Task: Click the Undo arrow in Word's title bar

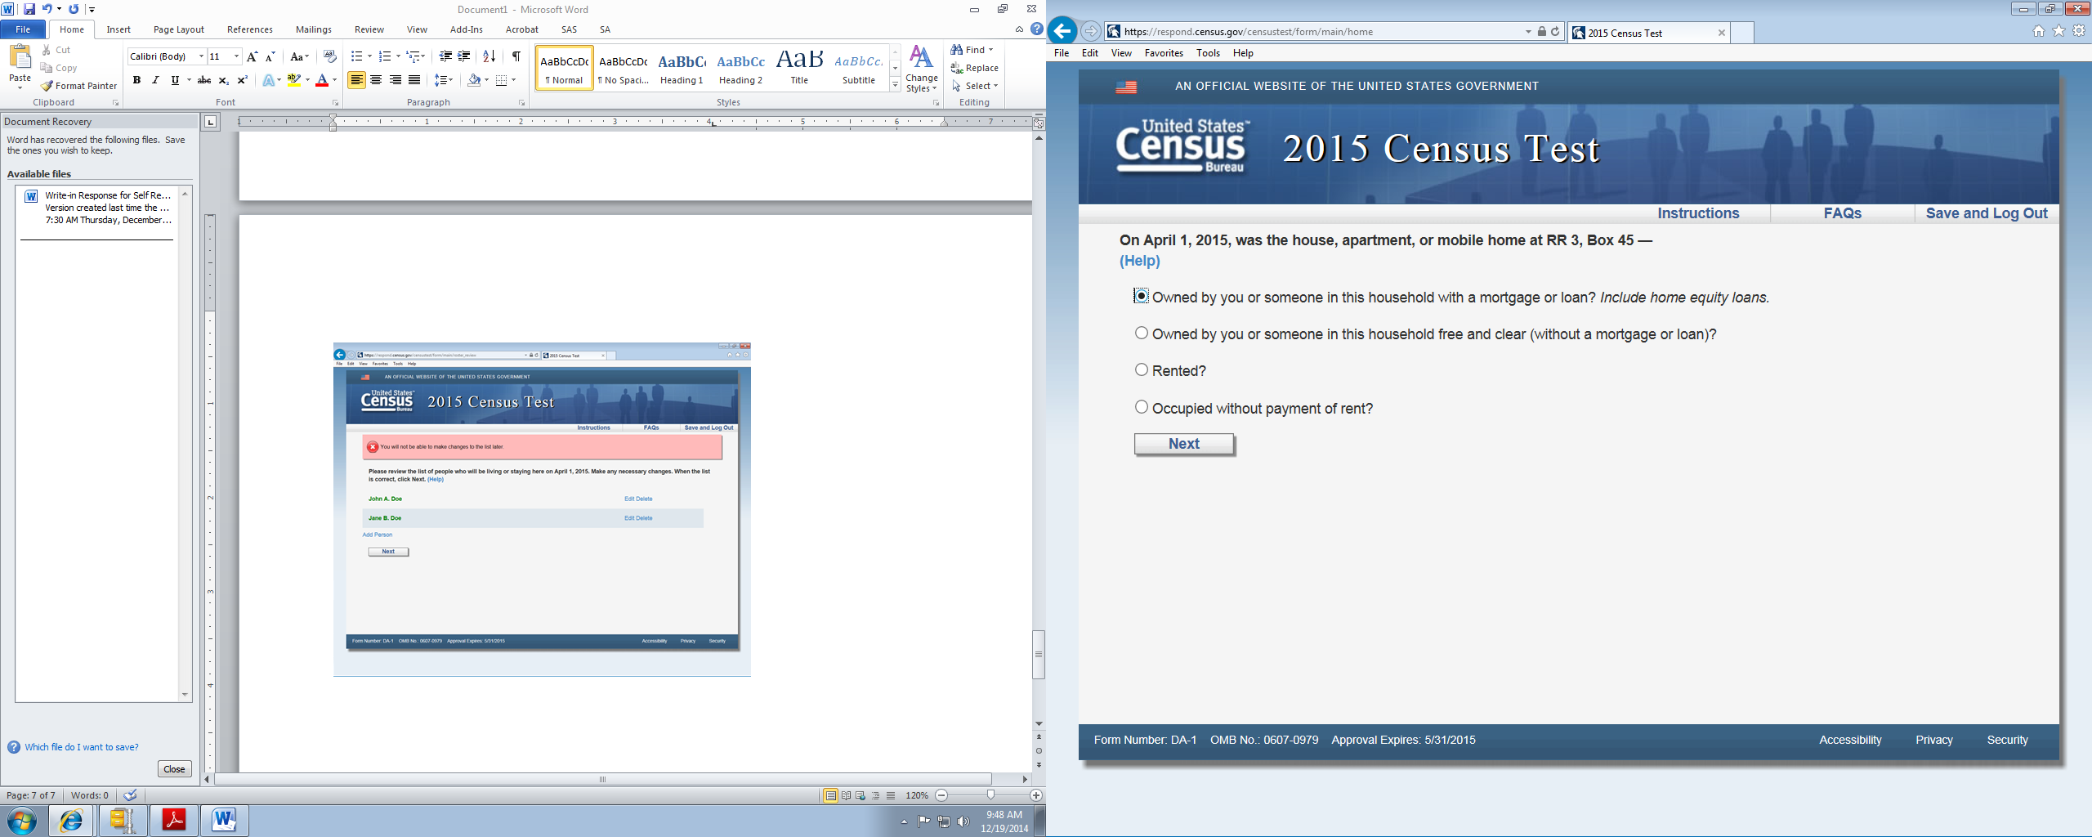Action: pyautogui.click(x=47, y=9)
